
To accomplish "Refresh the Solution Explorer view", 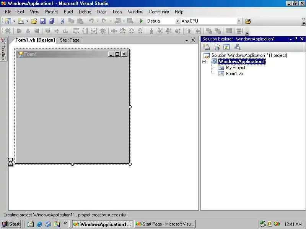I will tap(226, 47).
